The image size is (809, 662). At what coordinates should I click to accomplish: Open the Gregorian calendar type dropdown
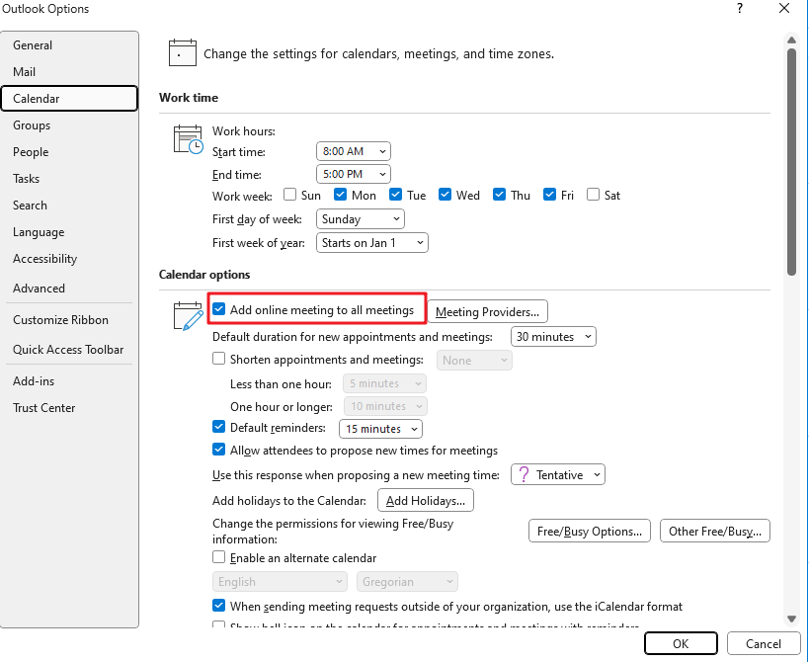coord(407,582)
